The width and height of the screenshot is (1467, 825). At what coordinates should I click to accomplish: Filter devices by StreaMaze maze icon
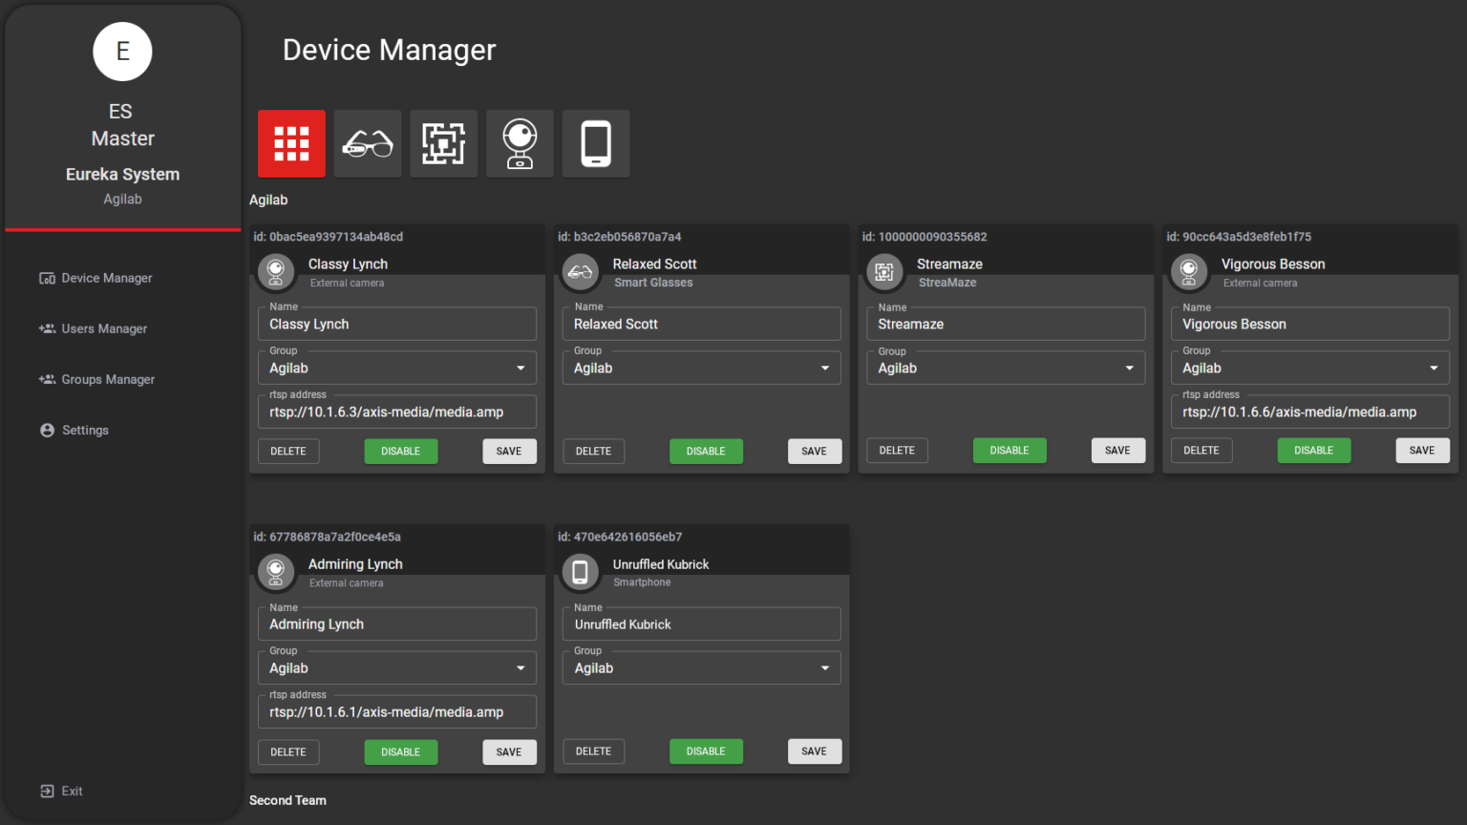(x=444, y=143)
